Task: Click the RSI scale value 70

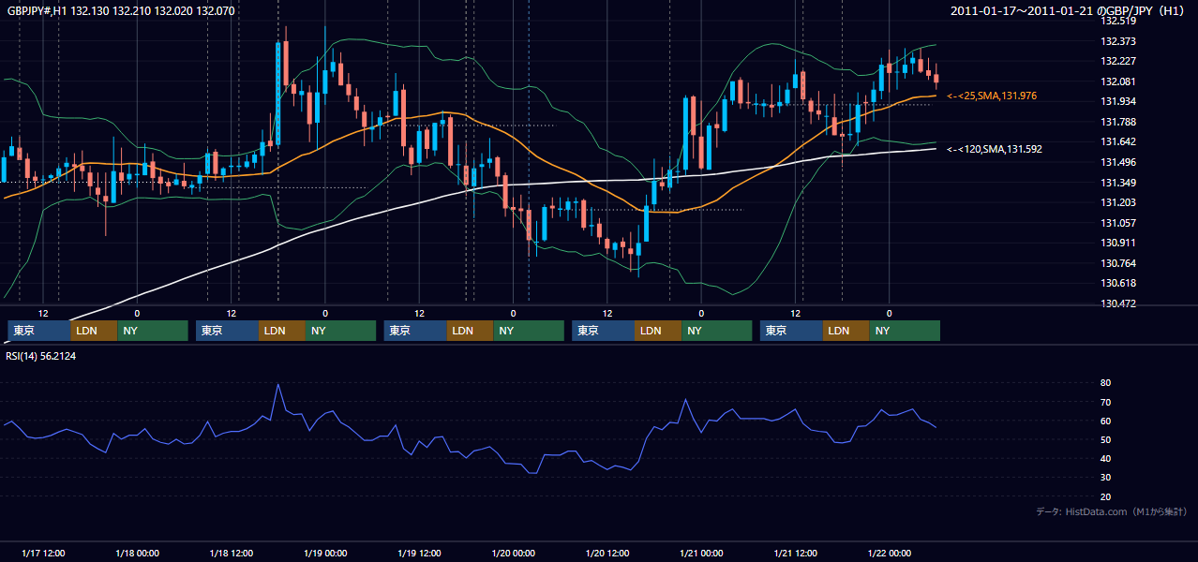Action: pos(1106,402)
